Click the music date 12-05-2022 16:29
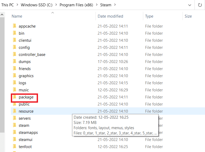 (113, 90)
